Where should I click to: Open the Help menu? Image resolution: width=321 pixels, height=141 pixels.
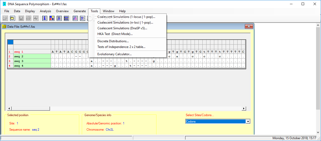pyautogui.click(x=123, y=11)
